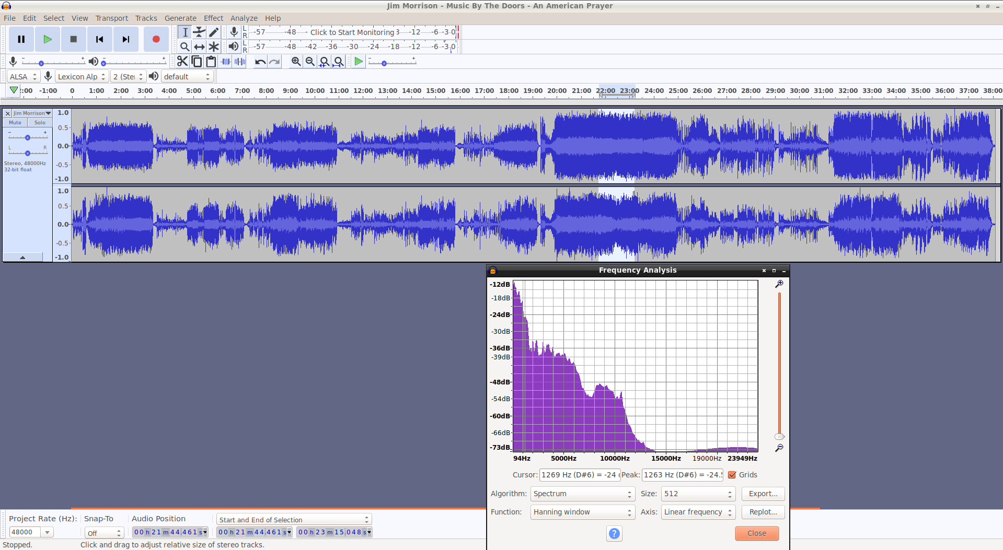Close the Frequency Analysis dialog

[757, 533]
